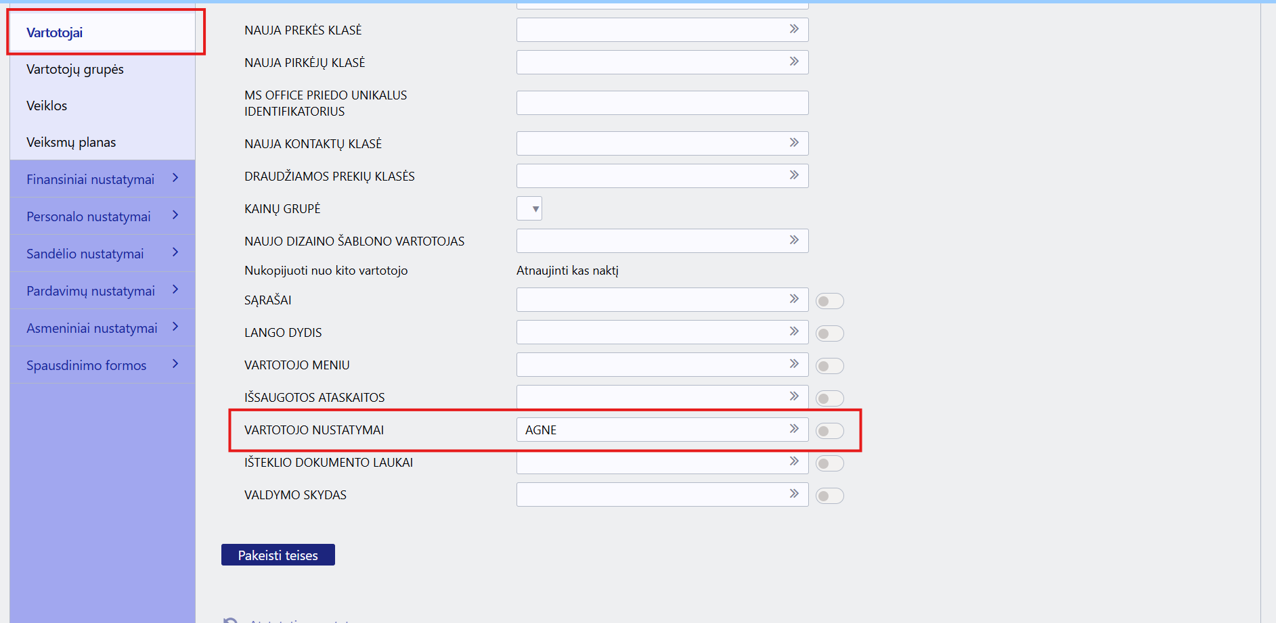Screen dimensions: 1276x623
Task: Open Vartotojų grupės menu item
Action: click(x=75, y=69)
